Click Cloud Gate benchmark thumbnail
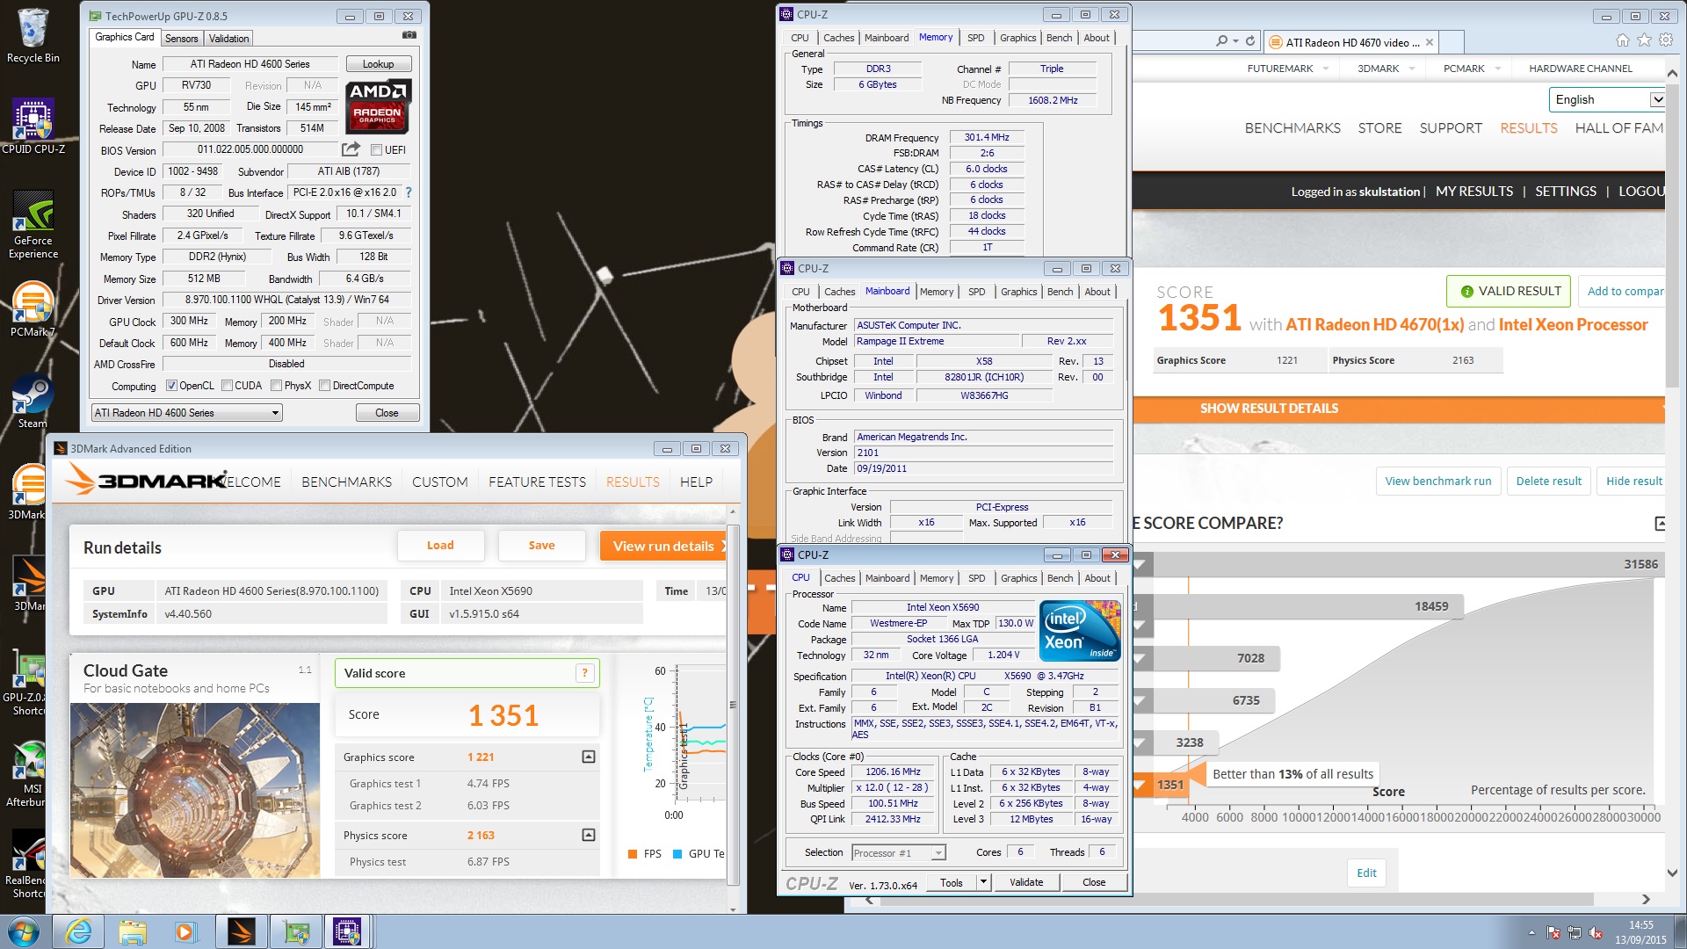Image resolution: width=1687 pixels, height=949 pixels. [195, 789]
